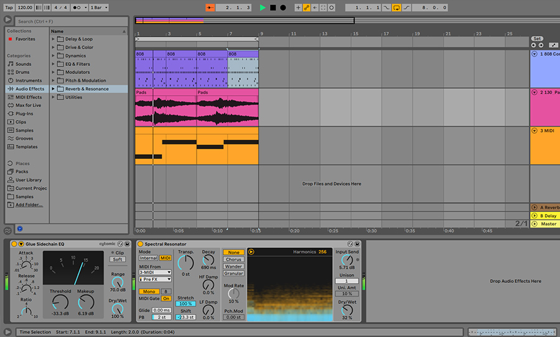
Task: Click the browser preview play icon by Search
Action: 7,20
